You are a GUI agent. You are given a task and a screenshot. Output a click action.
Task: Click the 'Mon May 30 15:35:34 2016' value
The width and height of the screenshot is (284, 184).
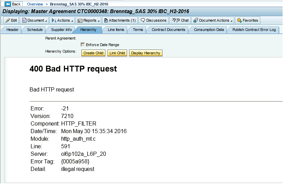[x=94, y=131]
